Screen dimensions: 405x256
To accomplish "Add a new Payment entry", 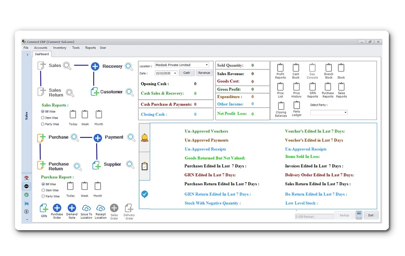I will click(x=98, y=138).
